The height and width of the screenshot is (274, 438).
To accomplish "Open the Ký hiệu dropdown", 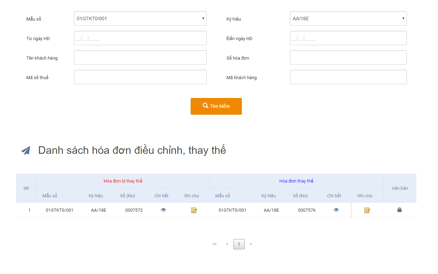I will pyautogui.click(x=348, y=18).
